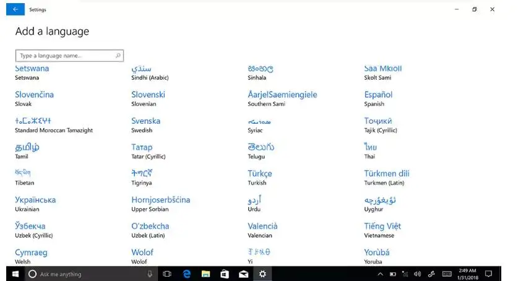Open the Mail app in taskbar

(x=243, y=274)
